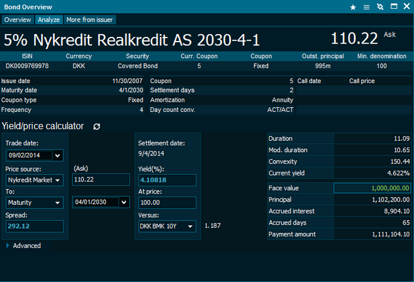
Task: Refresh the yield/price calculator
Action: [x=96, y=127]
